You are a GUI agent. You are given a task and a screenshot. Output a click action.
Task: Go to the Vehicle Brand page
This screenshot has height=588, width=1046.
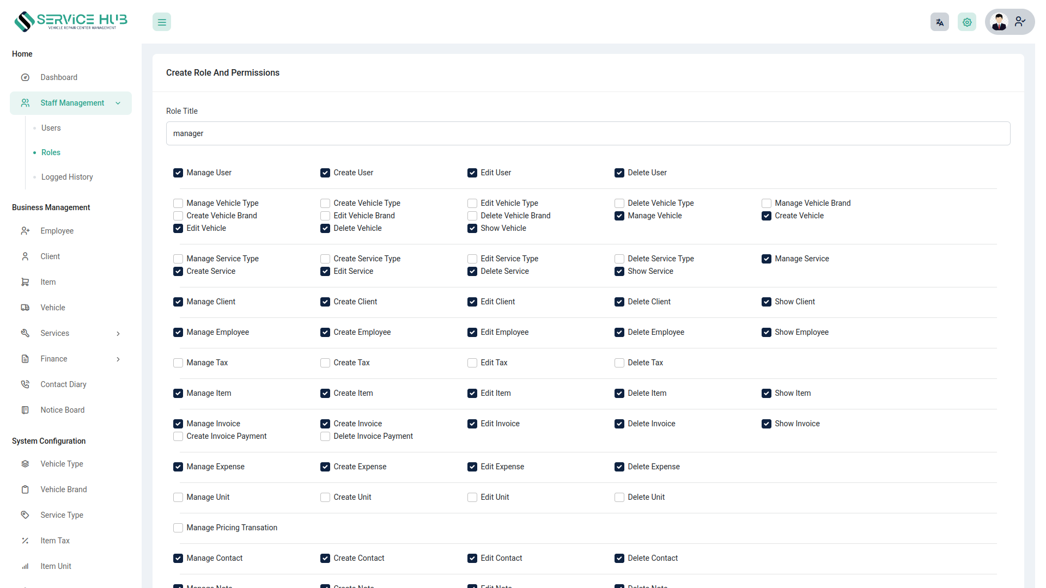pos(64,489)
